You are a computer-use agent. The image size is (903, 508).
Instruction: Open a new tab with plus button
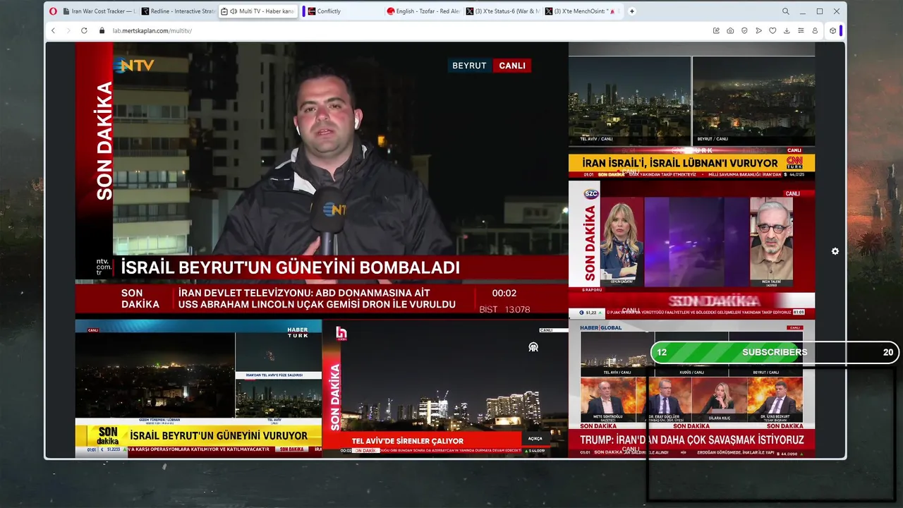pyautogui.click(x=632, y=11)
